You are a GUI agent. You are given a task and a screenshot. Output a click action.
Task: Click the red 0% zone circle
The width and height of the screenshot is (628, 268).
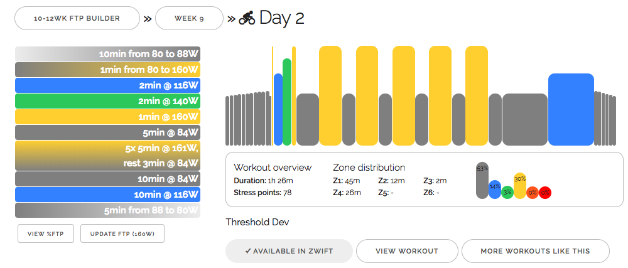[x=544, y=192]
